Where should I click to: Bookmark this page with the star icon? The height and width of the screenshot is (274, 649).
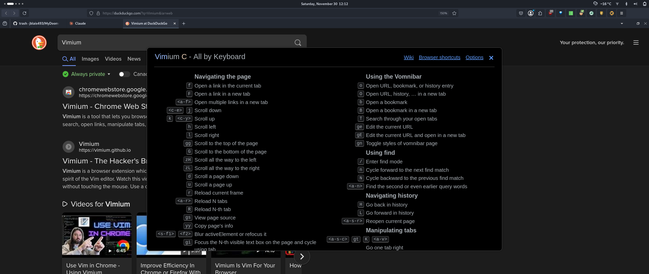pyautogui.click(x=454, y=13)
